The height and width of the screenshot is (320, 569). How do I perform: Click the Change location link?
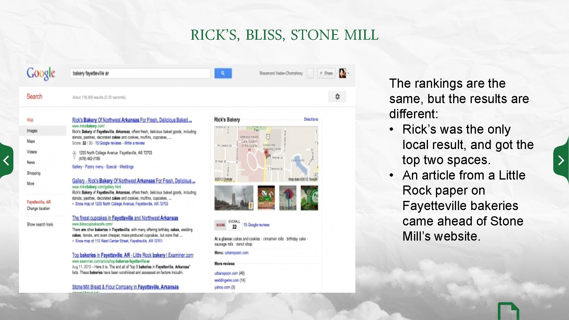(x=38, y=209)
